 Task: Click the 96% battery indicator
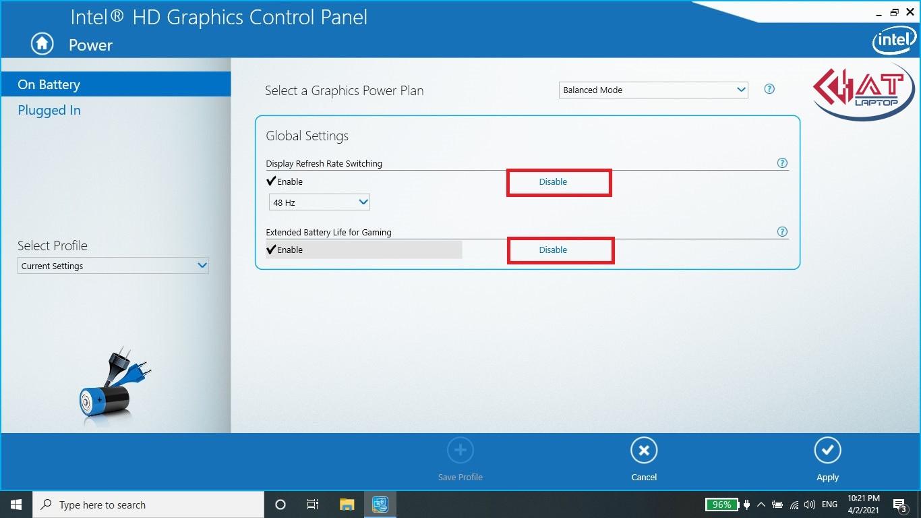tap(721, 505)
